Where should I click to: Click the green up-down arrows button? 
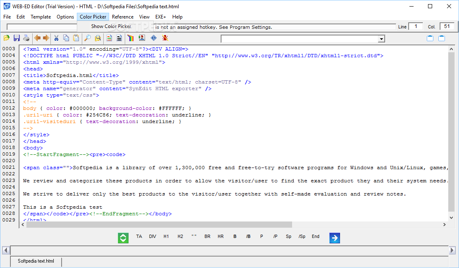[123, 238]
